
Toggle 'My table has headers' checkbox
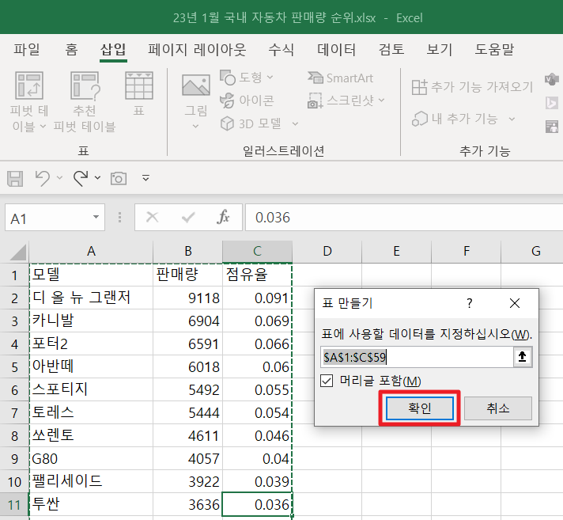[x=327, y=381]
